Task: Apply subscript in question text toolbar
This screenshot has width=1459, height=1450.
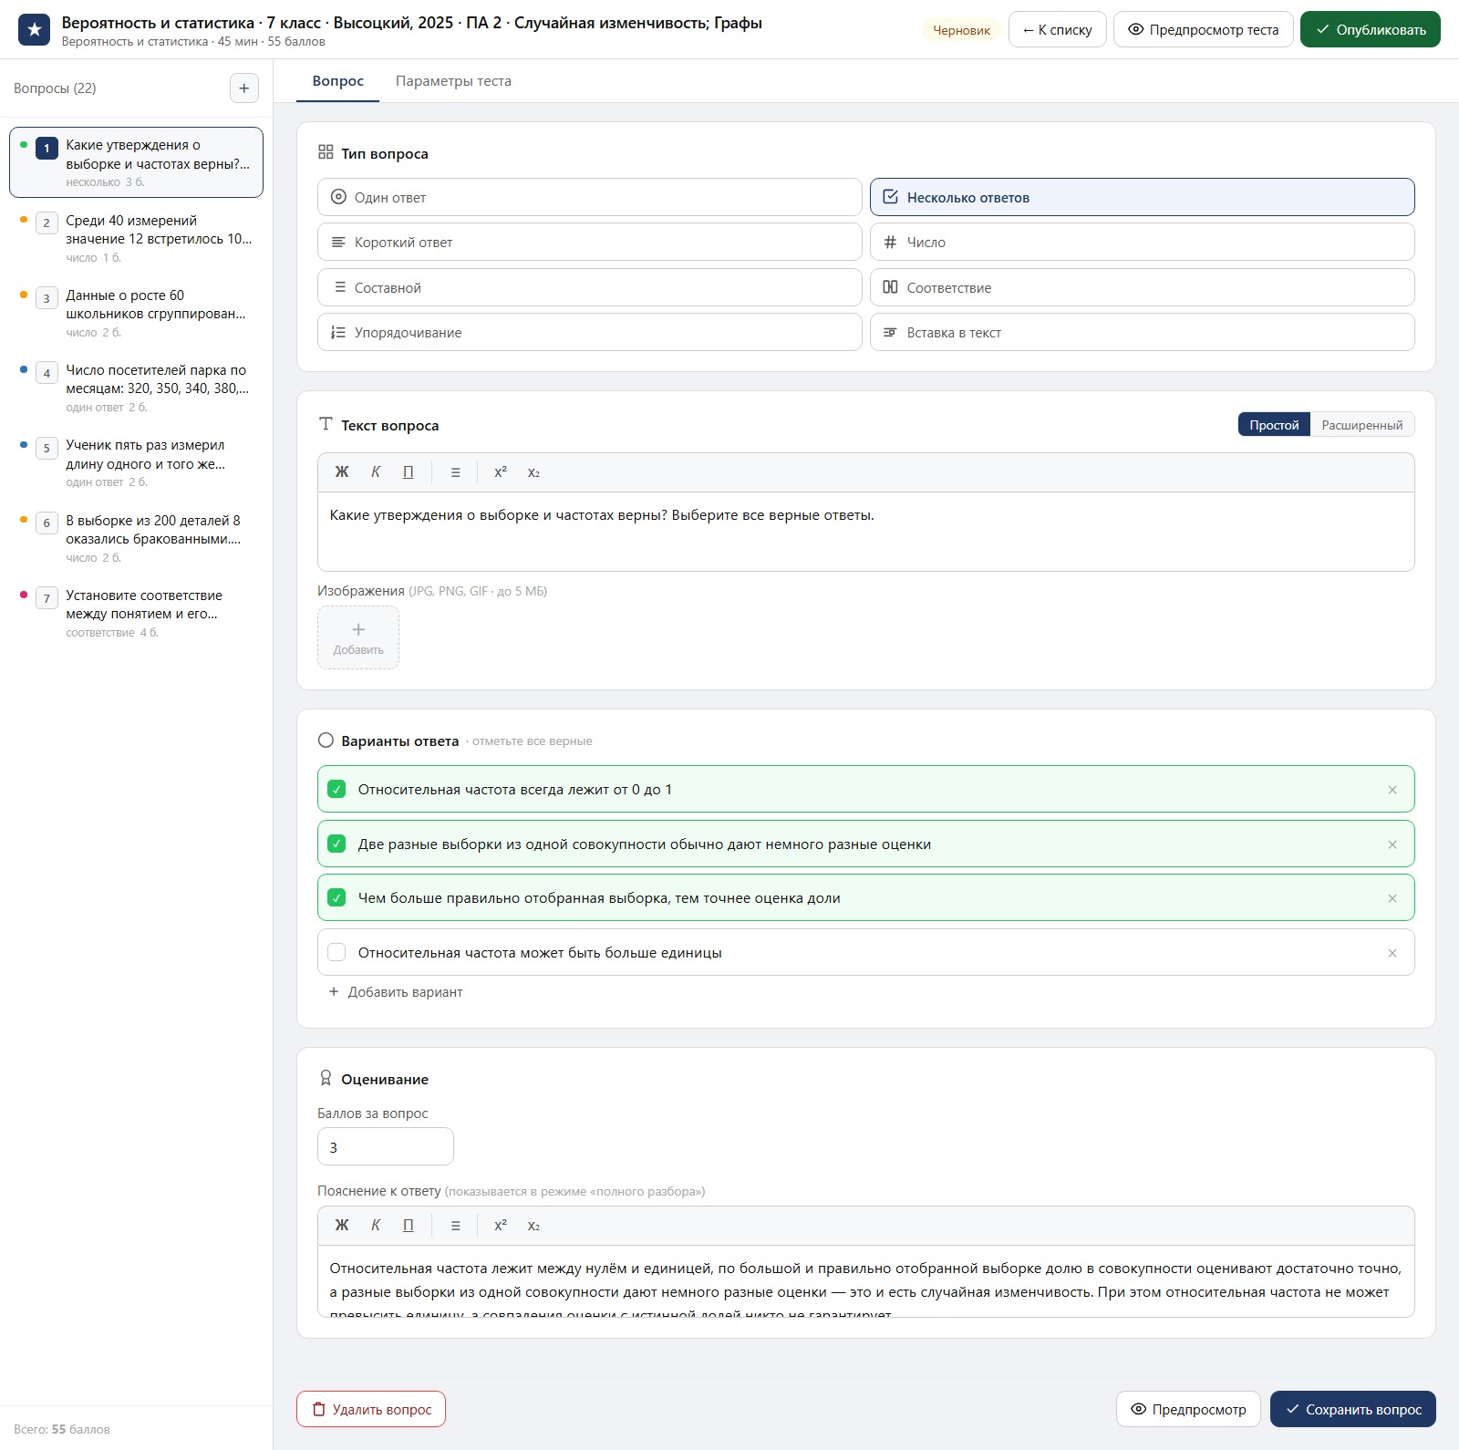Action: 533,472
